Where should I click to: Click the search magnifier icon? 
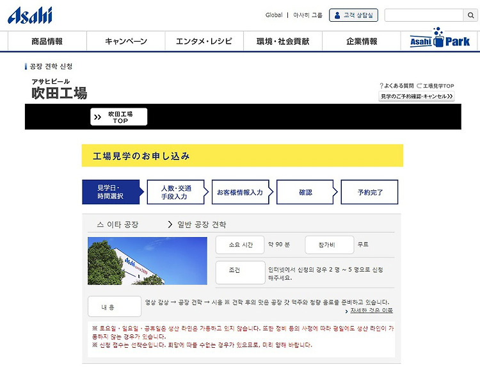point(470,15)
